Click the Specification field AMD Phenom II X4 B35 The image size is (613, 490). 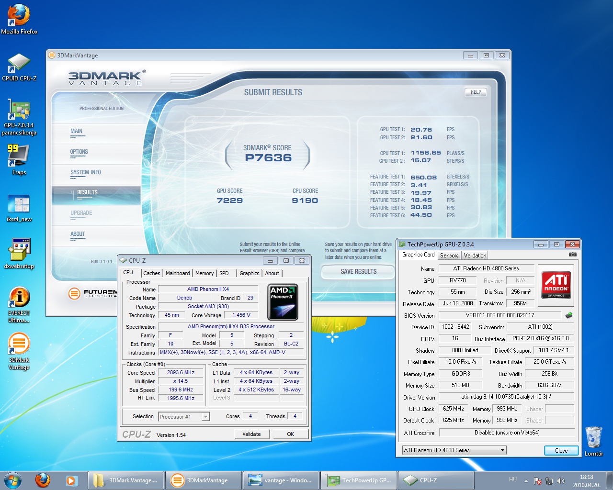pos(231,327)
